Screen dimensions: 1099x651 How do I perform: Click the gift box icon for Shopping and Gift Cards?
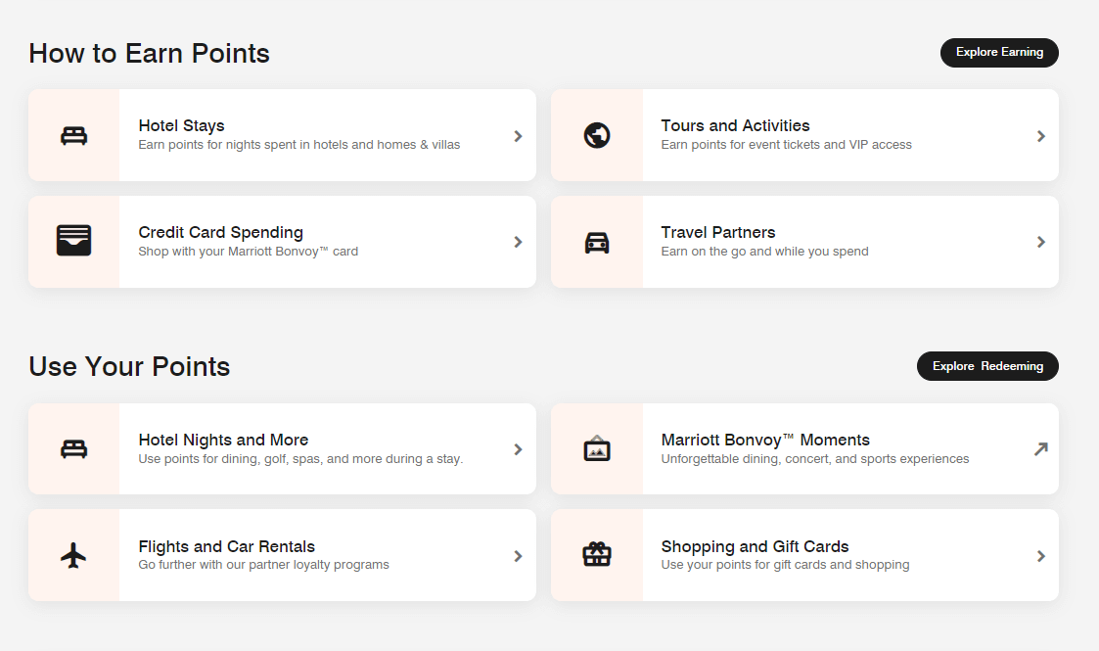pyautogui.click(x=597, y=554)
